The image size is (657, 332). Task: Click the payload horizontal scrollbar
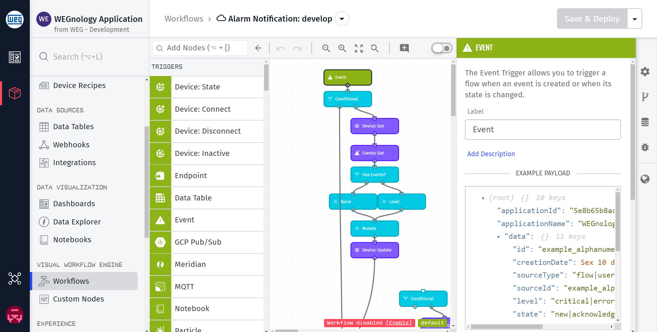[x=507, y=327]
